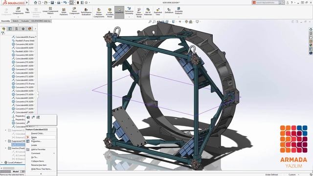Screen dimensions: 313x176
Task: Switch to the Sketch ribbon tab
Action: pyautogui.click(x=15, y=21)
